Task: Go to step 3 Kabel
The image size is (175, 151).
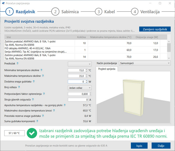Action: tap(105, 12)
